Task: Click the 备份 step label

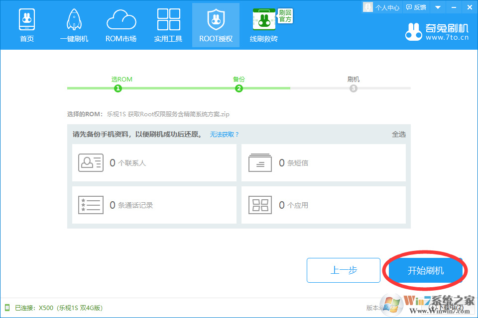Action: point(239,79)
